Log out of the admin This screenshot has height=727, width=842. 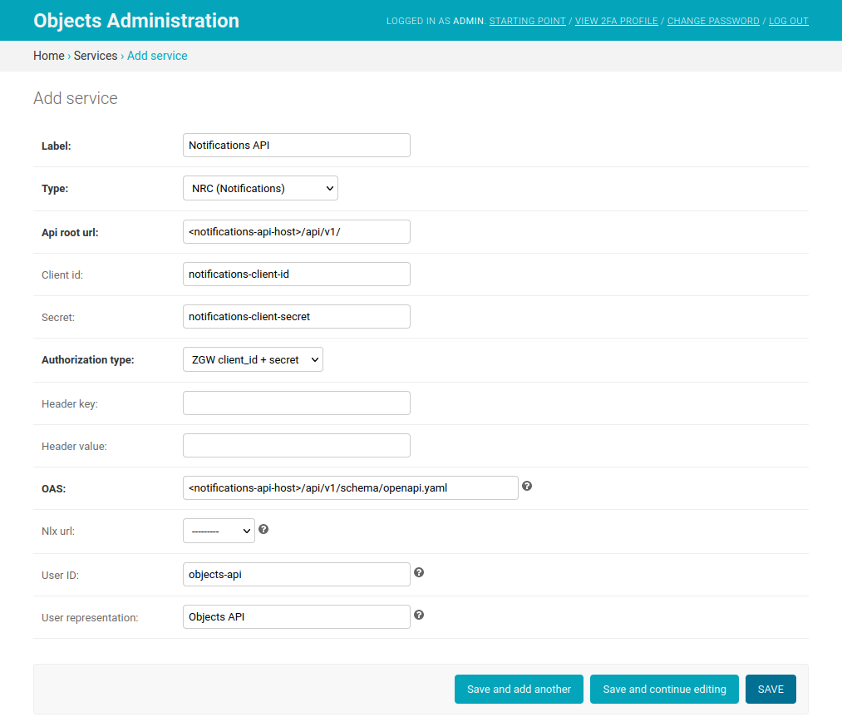[x=788, y=21]
